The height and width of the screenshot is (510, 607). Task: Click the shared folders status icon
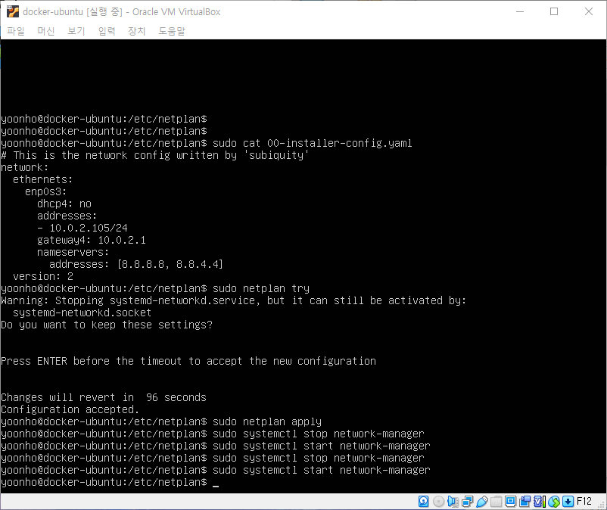click(496, 502)
